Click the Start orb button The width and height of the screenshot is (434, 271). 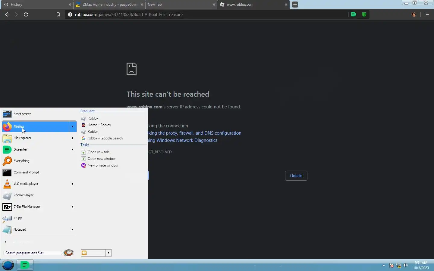[8, 265]
